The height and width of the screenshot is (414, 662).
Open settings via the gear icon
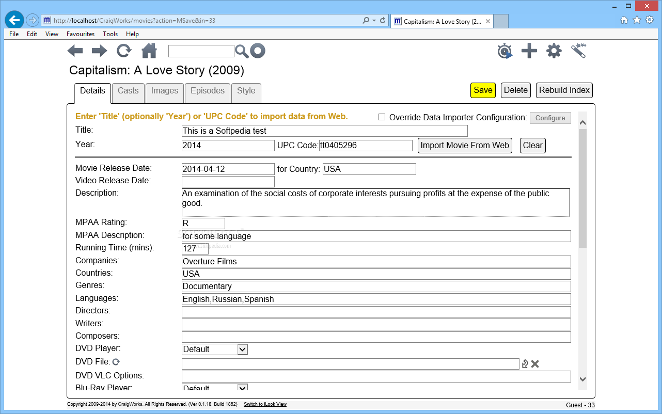pyautogui.click(x=554, y=51)
